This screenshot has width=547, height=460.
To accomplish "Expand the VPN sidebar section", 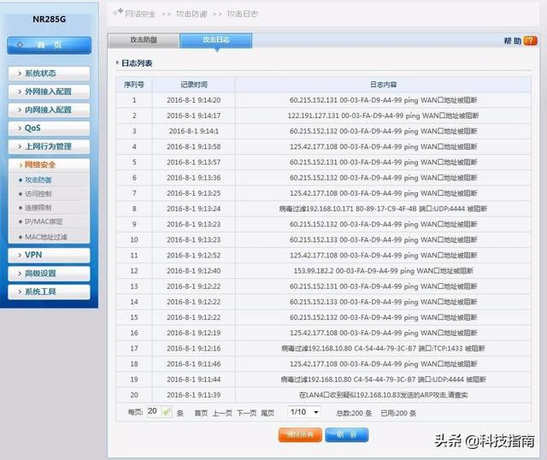I will point(49,255).
